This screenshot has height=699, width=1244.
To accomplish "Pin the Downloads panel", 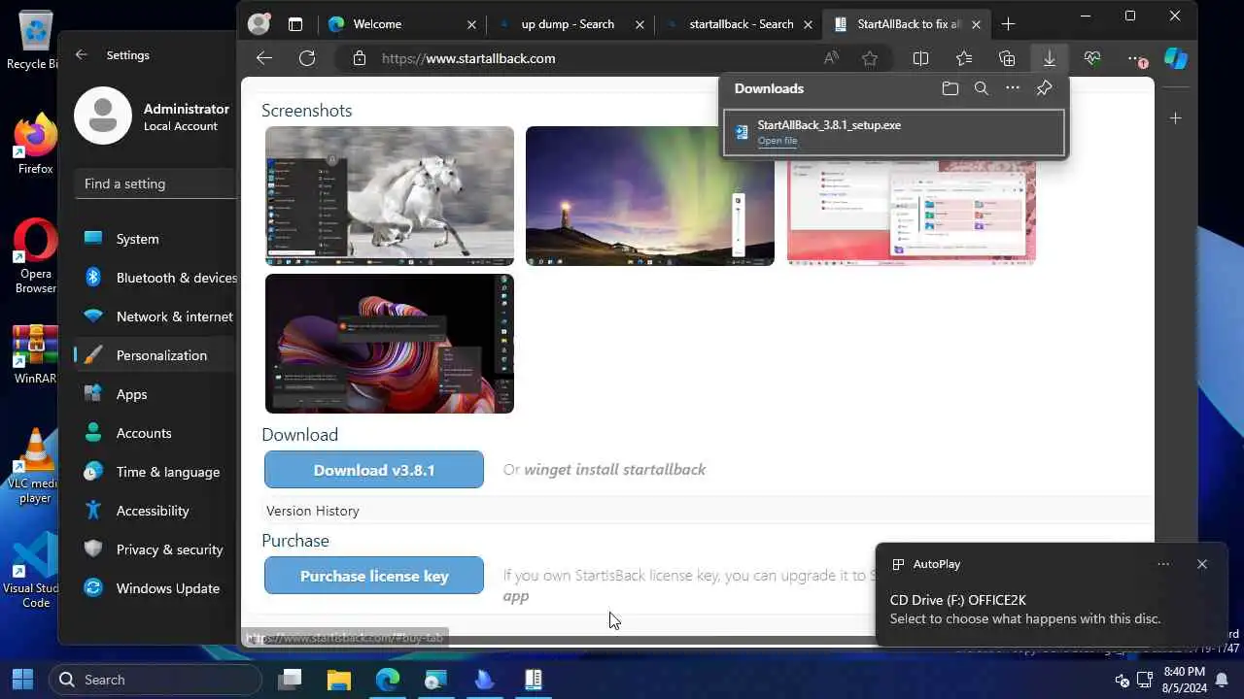I will [1044, 88].
